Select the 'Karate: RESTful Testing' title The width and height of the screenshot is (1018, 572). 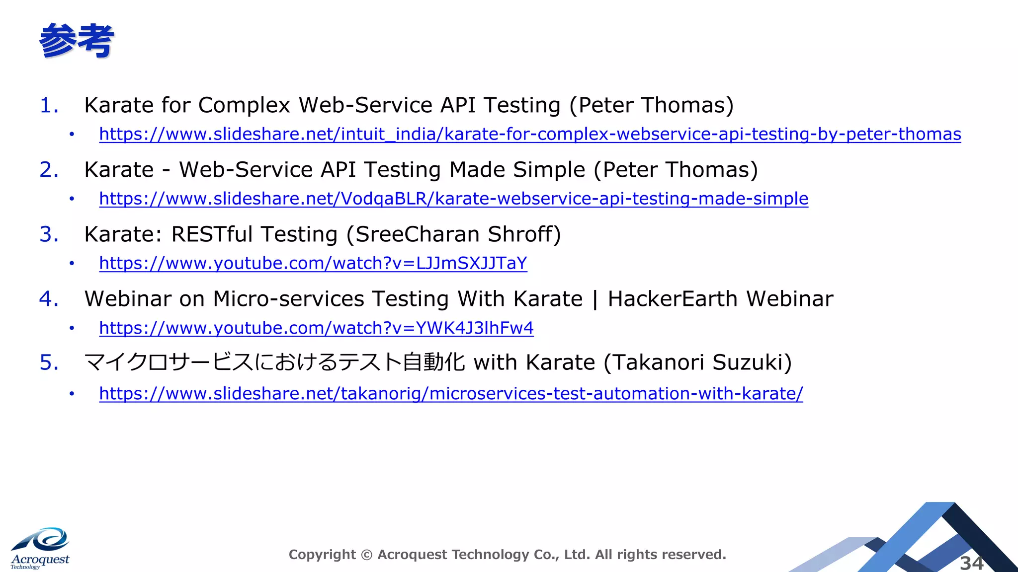[x=322, y=234]
